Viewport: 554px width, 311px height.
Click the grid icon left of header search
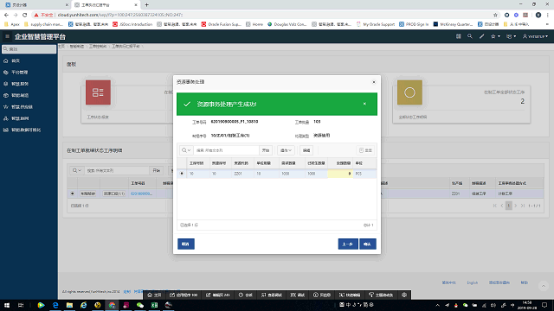(x=458, y=36)
